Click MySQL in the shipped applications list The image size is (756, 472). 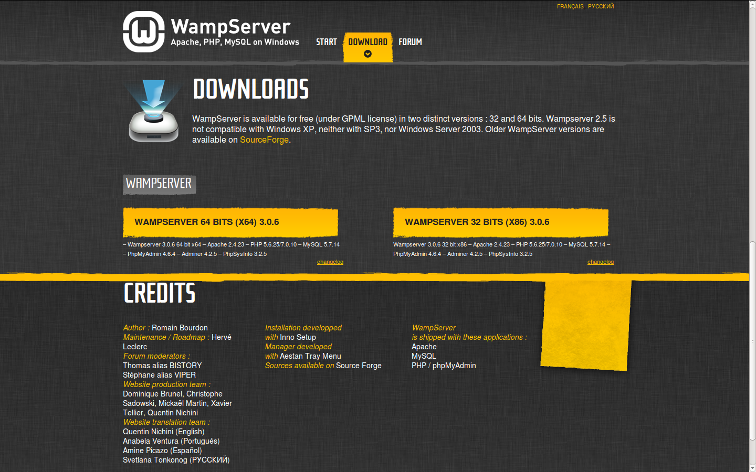point(424,356)
